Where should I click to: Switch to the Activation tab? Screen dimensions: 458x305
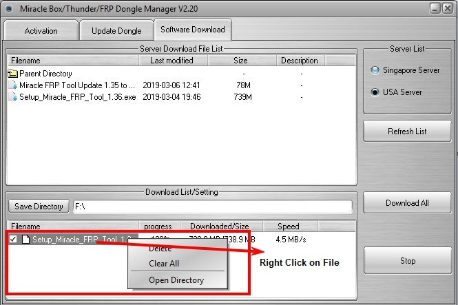(41, 31)
